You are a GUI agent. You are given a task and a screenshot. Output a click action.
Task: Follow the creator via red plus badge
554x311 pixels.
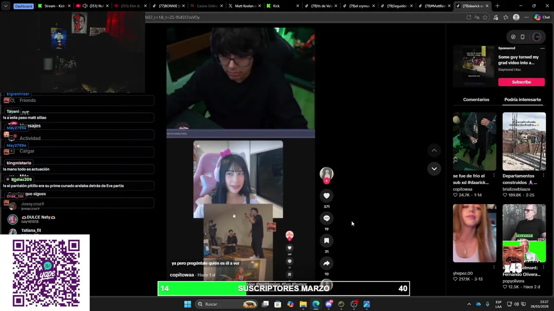[326, 181]
